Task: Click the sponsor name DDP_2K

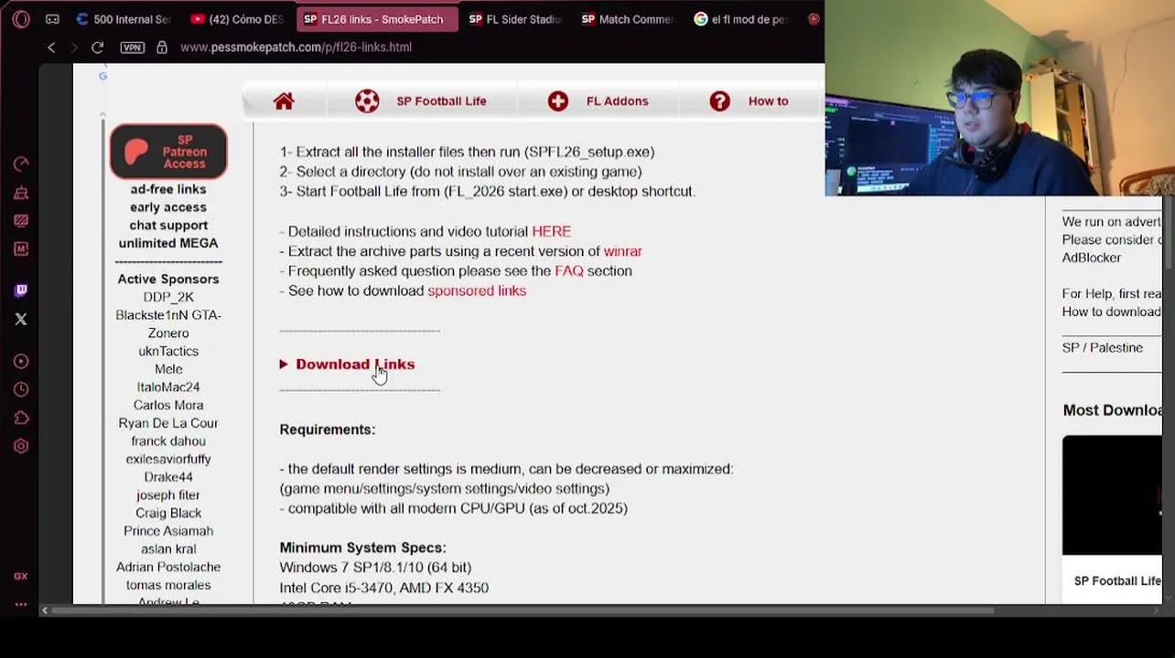Action: coord(168,297)
